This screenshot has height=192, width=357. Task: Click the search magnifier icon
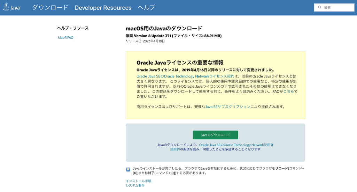tap(320, 7)
